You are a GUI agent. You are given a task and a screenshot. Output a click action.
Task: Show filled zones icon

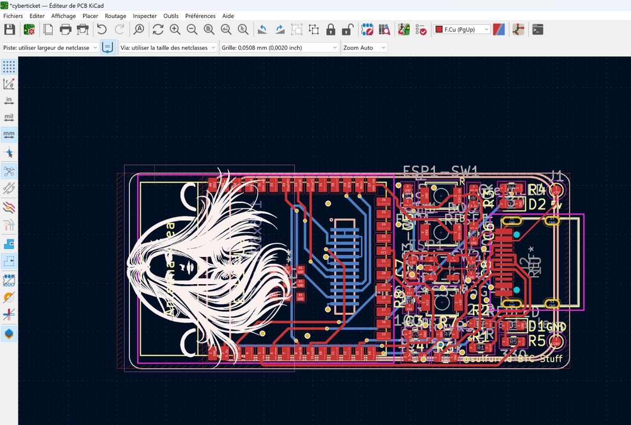(9, 244)
